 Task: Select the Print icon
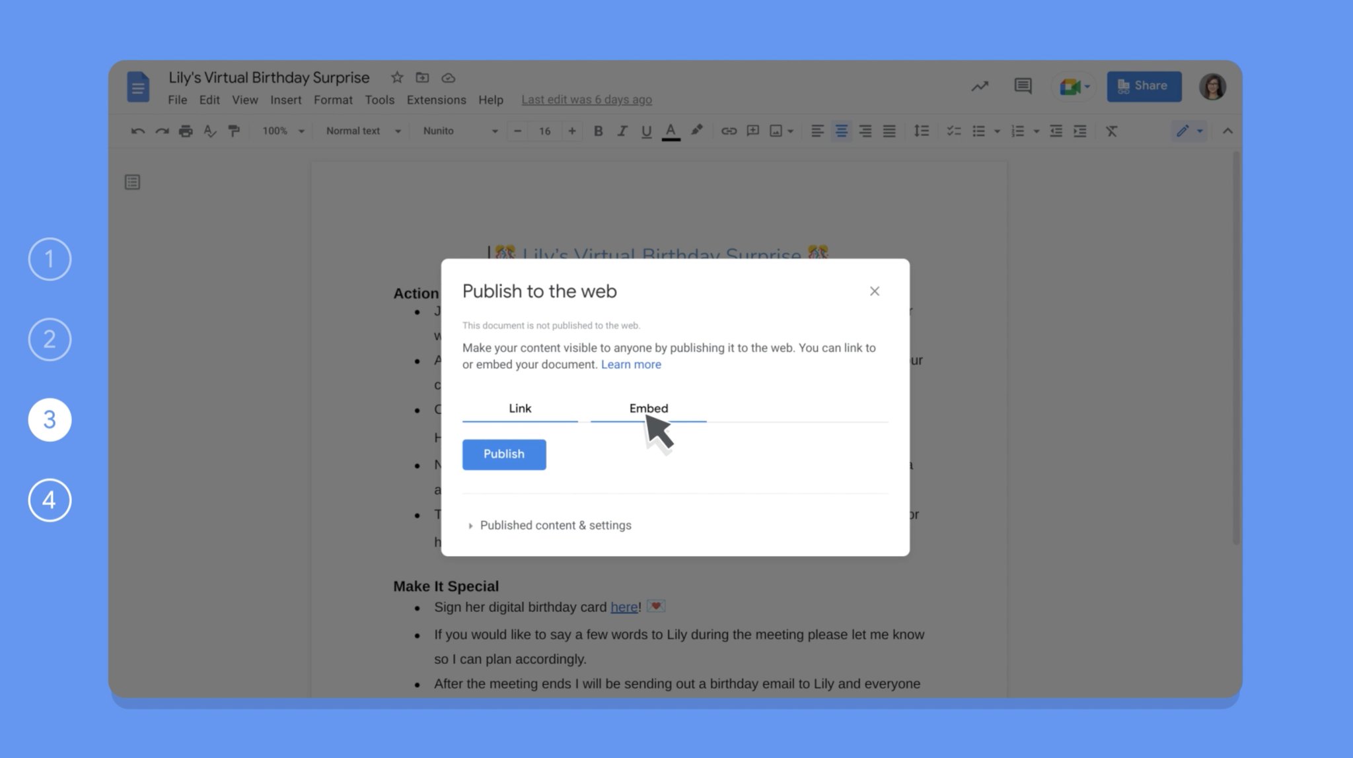[x=186, y=131]
